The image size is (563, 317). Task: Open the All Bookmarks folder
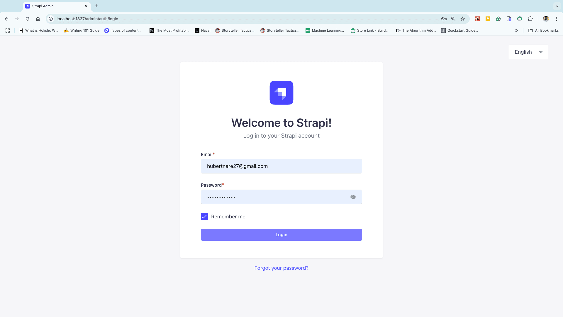click(x=543, y=31)
